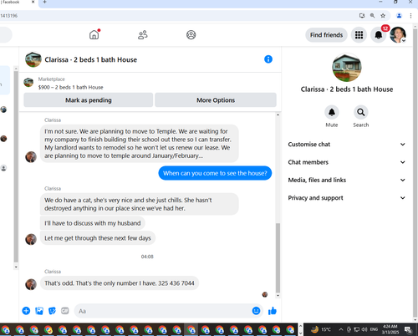
Task: Click the conversation list scrollbar down arrow
Action: tap(16, 267)
